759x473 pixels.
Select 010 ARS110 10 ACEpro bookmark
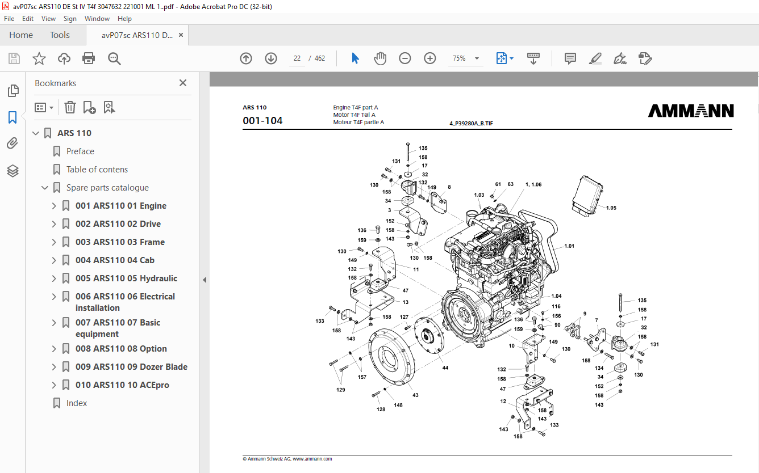pos(122,385)
